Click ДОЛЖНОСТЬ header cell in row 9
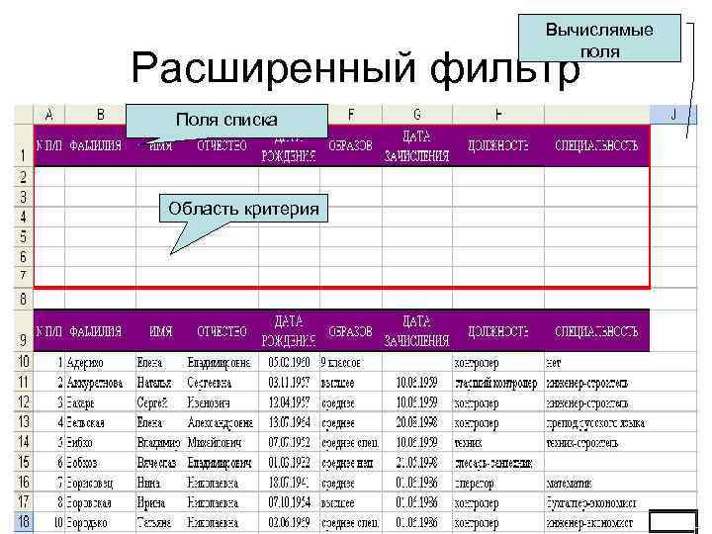Screen dimensions: 712x534 tap(498, 331)
